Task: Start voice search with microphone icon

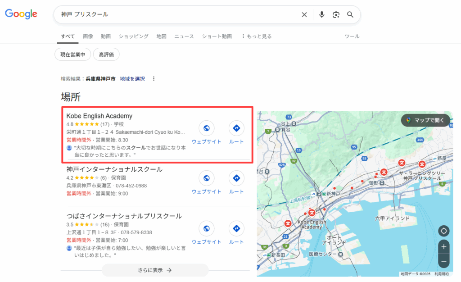Action: pyautogui.click(x=321, y=14)
